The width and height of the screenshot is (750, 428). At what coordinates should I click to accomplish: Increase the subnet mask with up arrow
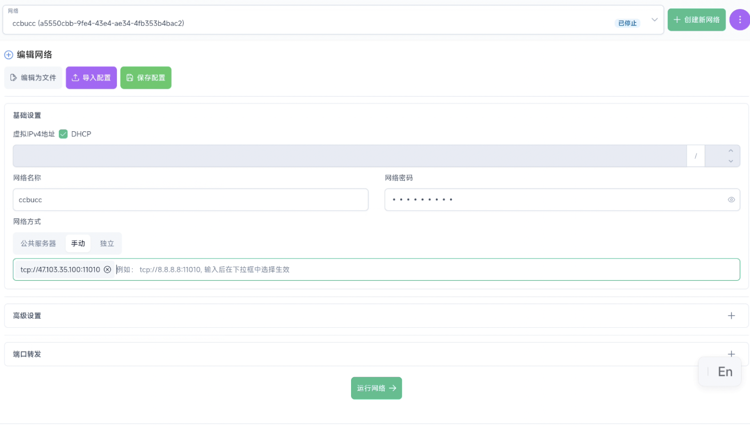(x=731, y=151)
